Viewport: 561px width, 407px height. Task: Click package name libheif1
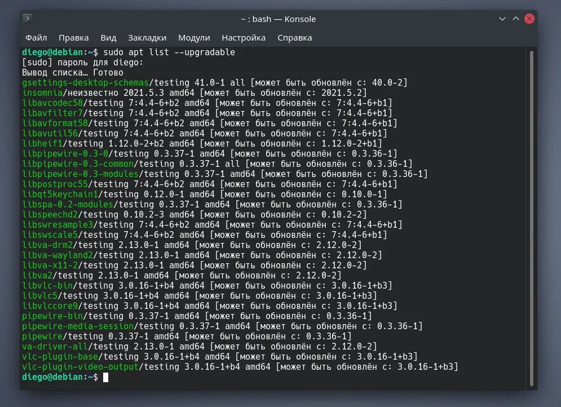pyautogui.click(x=42, y=143)
